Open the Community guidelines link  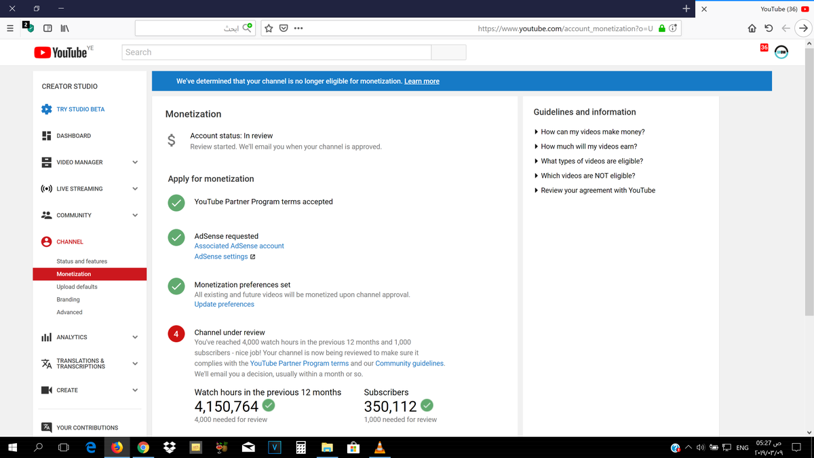(x=410, y=364)
